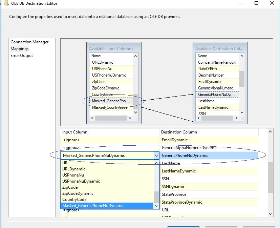Maximize the OLE DB Destination Editor window
Screen dimensions: 280x228
point(256,3)
